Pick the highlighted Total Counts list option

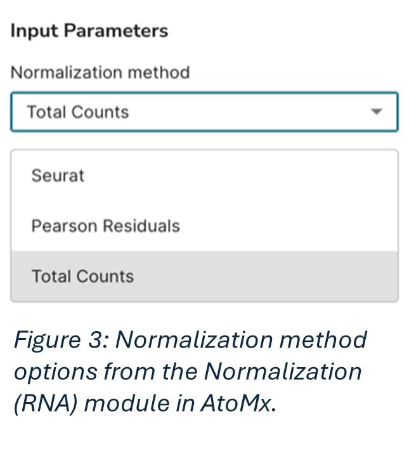[82, 277]
